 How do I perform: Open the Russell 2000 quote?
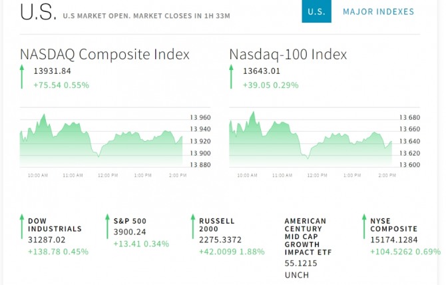pyautogui.click(x=216, y=224)
